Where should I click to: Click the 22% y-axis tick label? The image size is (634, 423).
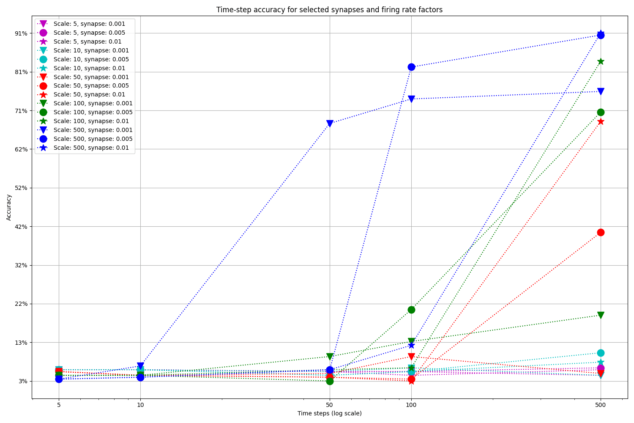[22, 304]
